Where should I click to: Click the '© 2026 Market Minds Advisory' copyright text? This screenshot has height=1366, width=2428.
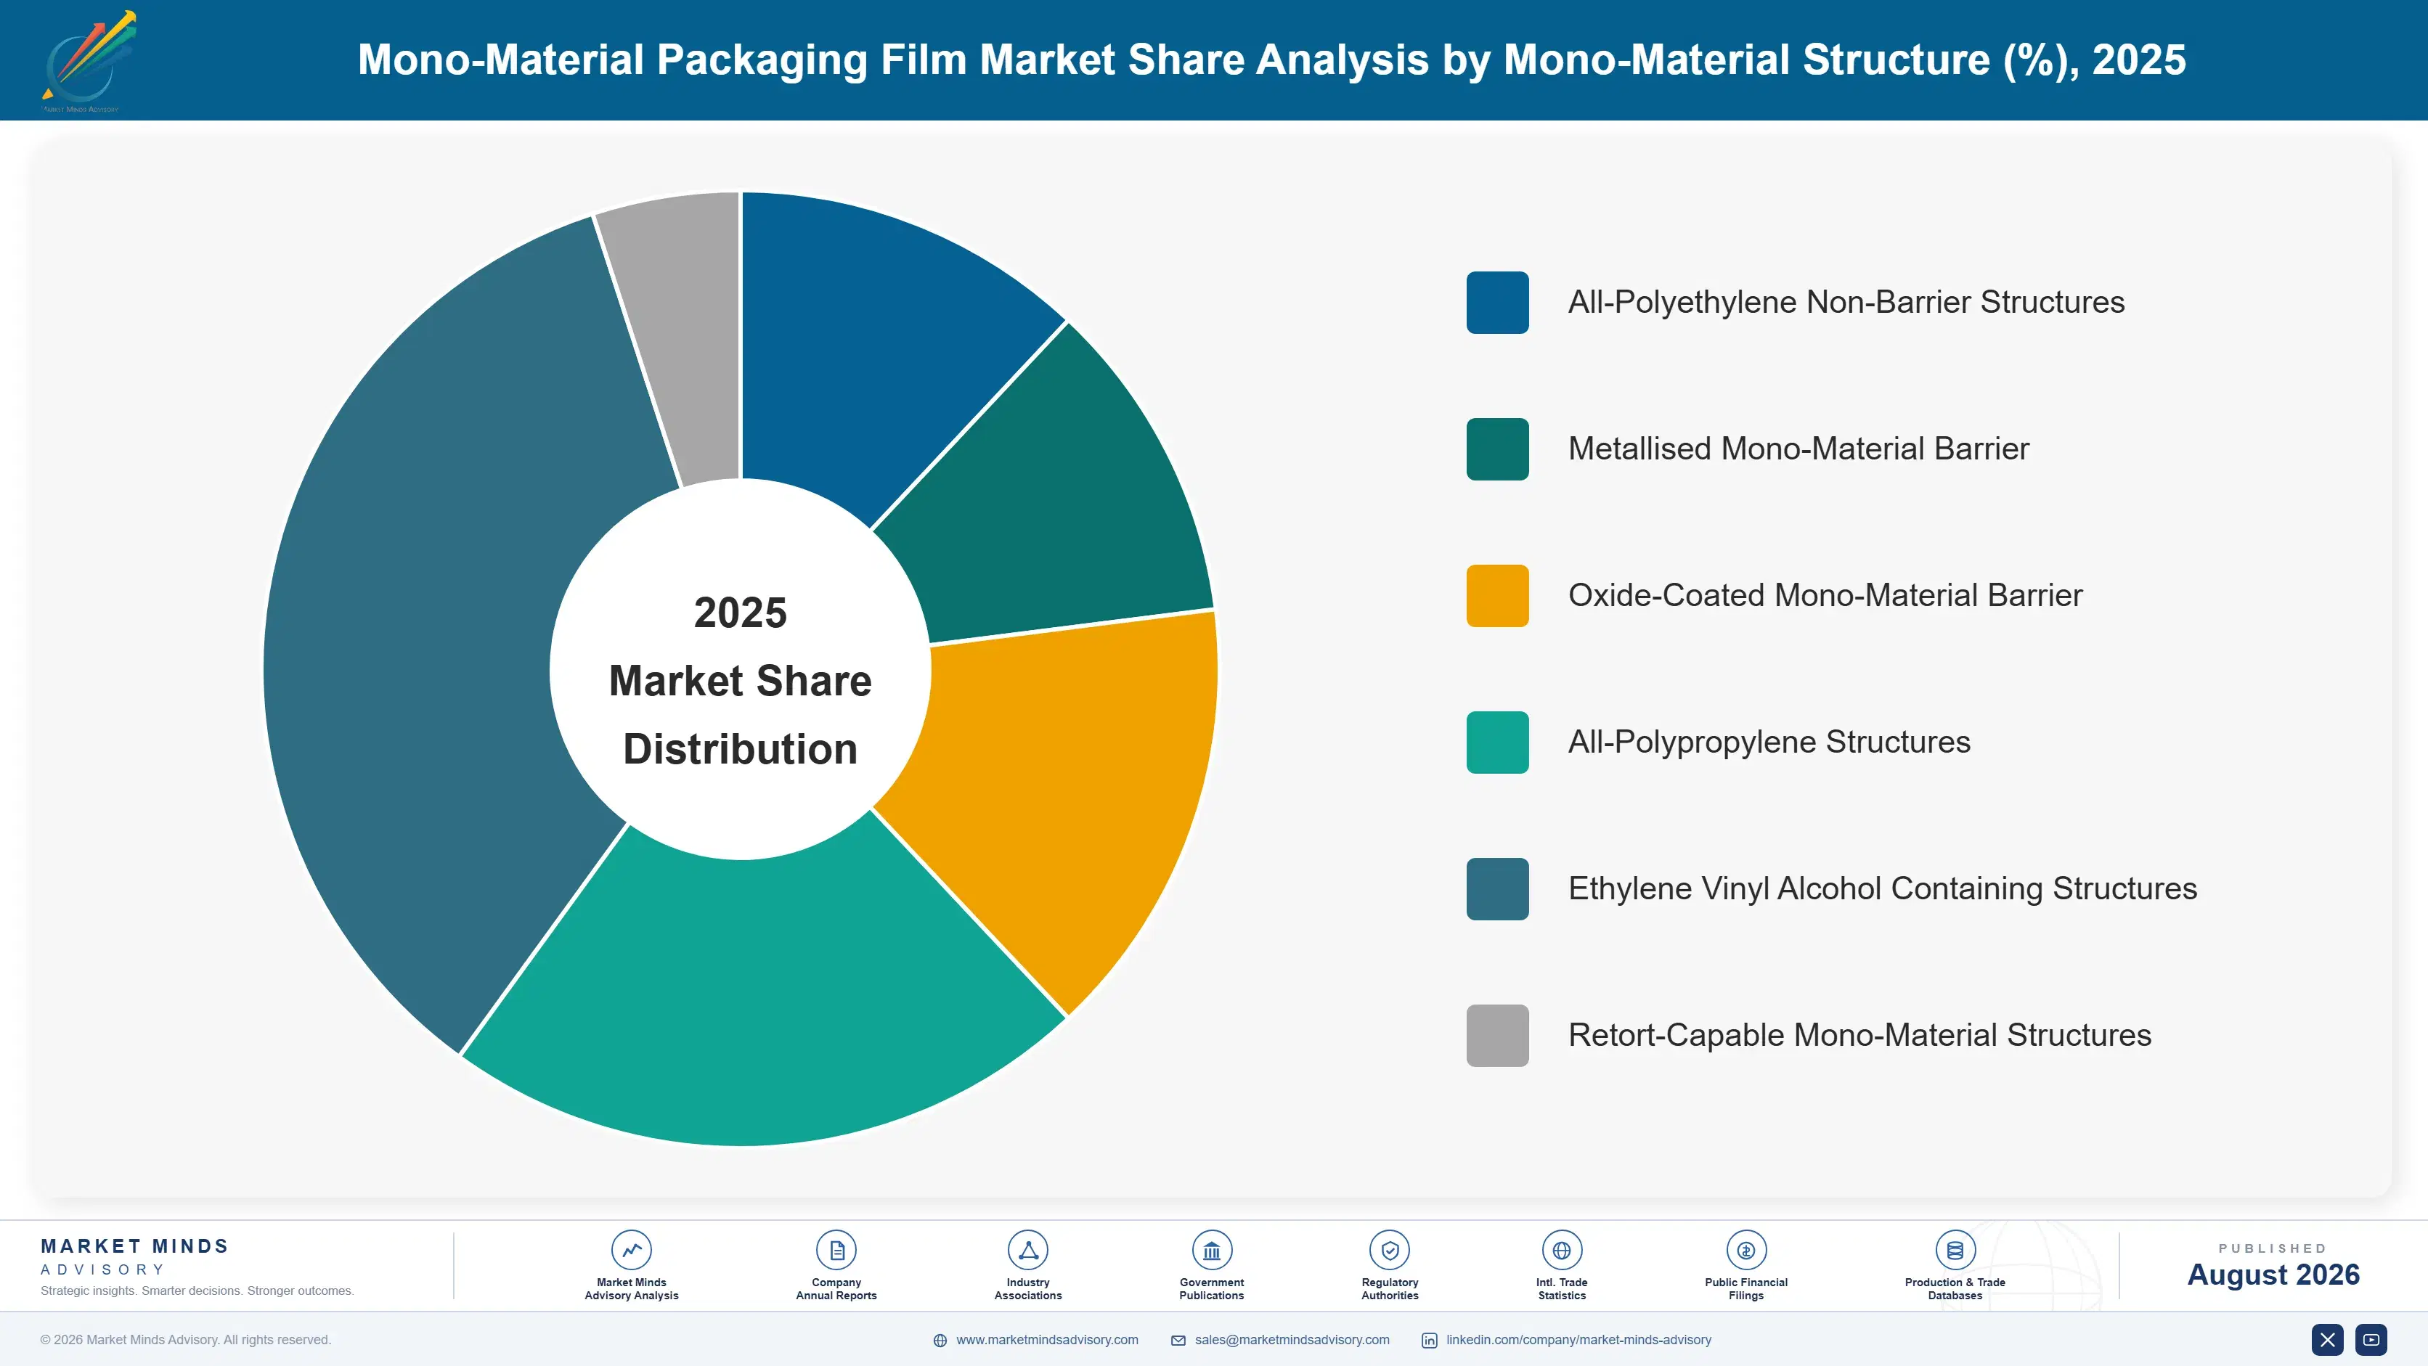tap(186, 1340)
